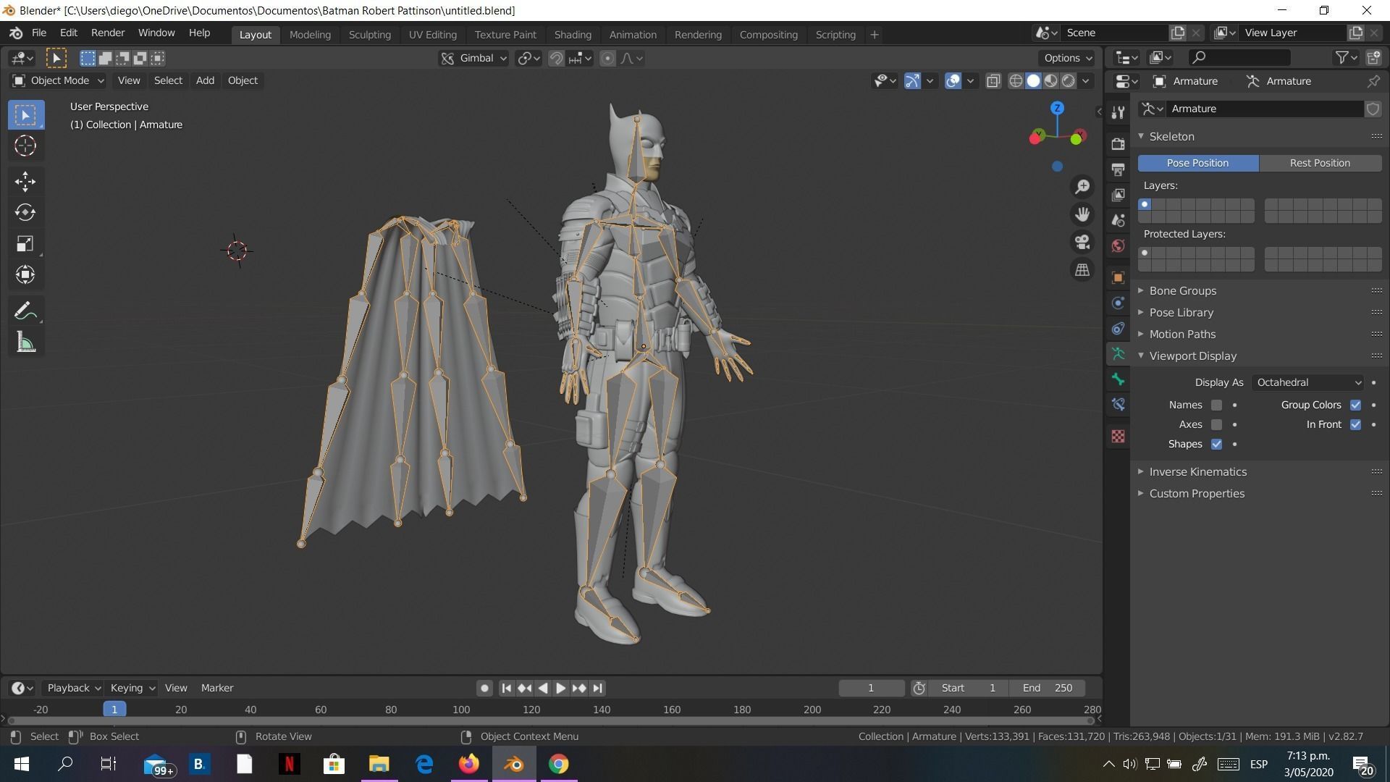1390x782 pixels.
Task: Open Tool settings properties tab
Action: (x=1119, y=112)
